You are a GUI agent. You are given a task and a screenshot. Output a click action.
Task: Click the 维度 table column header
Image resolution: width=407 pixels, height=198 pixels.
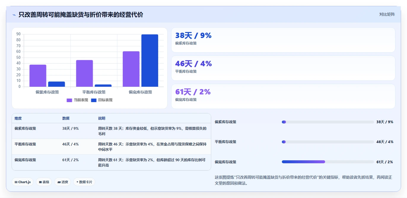[18, 118]
